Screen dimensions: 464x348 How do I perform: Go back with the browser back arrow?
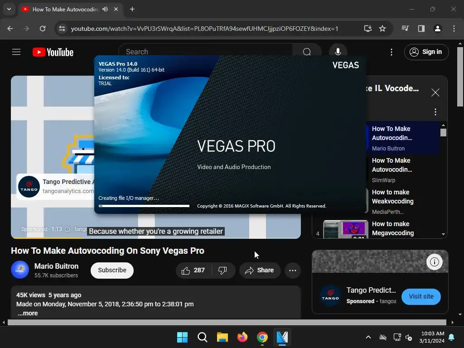(x=10, y=29)
